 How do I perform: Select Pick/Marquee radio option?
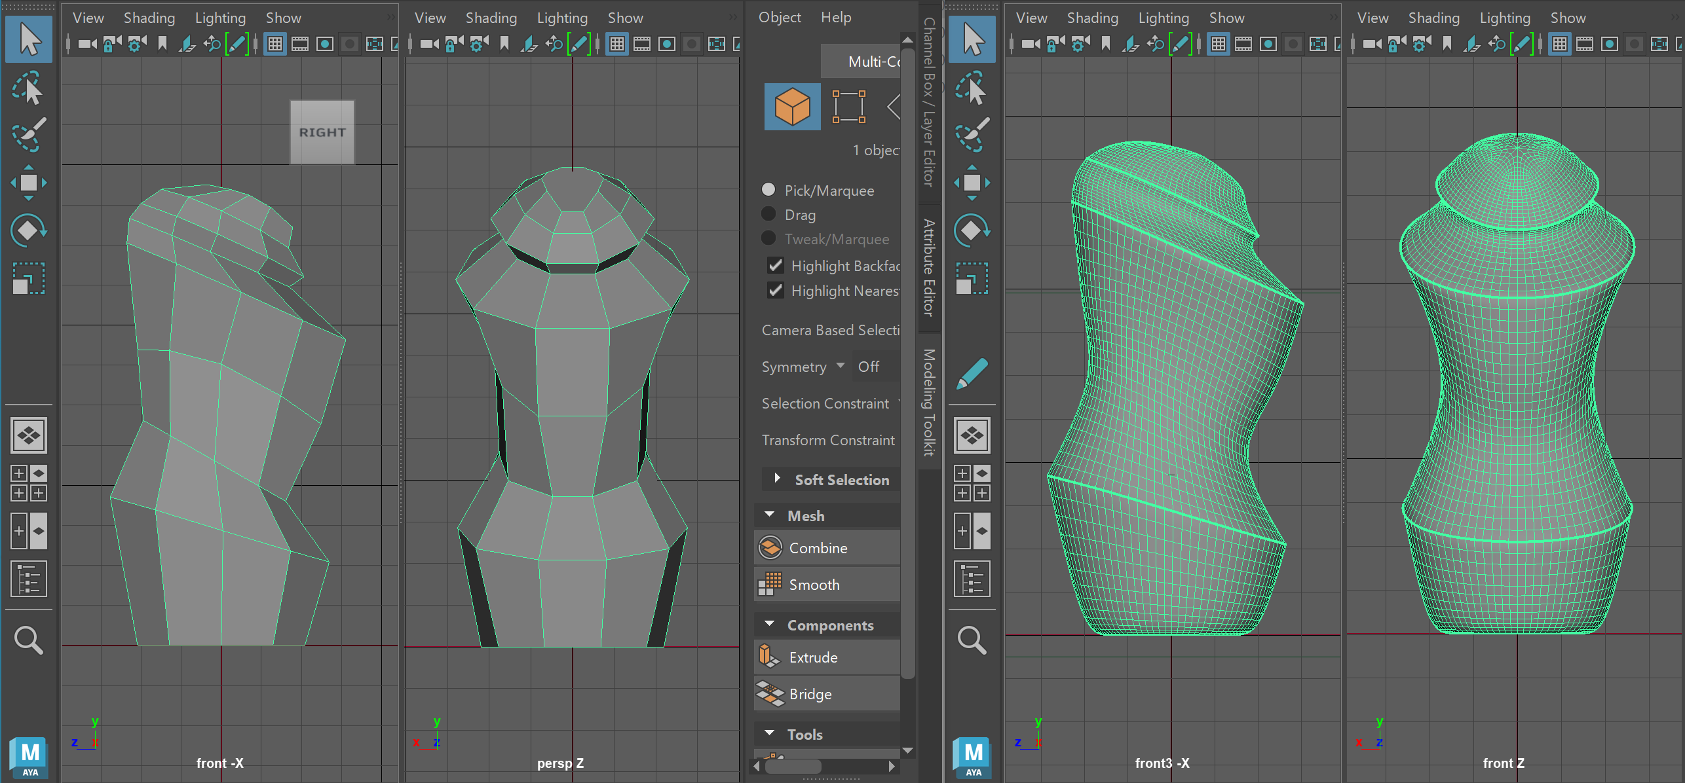[768, 190]
